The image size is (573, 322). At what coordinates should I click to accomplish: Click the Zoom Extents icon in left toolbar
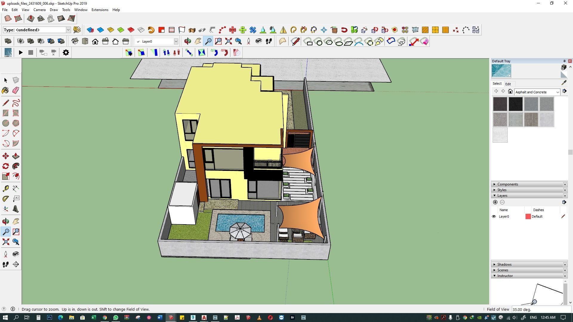[5, 242]
